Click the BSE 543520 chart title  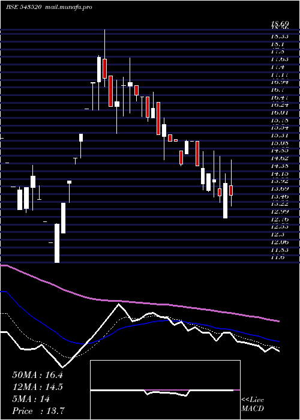point(24,7)
